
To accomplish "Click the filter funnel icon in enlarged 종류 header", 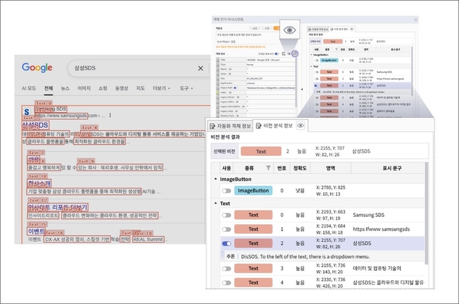I will click(x=268, y=168).
